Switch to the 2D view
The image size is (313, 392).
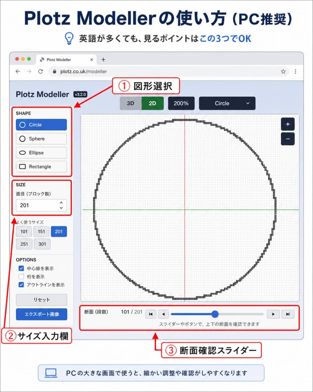153,103
